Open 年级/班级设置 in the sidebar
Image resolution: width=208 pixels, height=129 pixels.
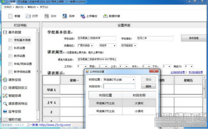coord(23,64)
